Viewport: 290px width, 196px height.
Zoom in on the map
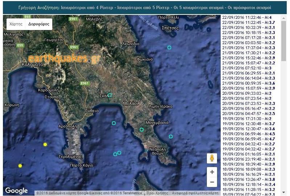tap(212, 172)
